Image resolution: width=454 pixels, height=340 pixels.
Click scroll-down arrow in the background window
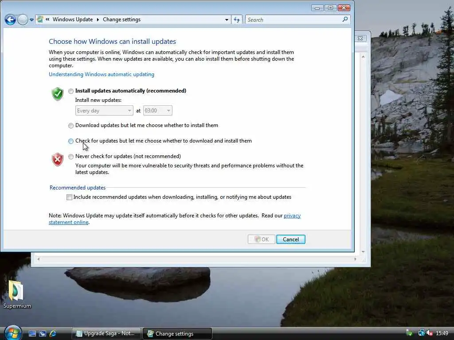point(363,252)
